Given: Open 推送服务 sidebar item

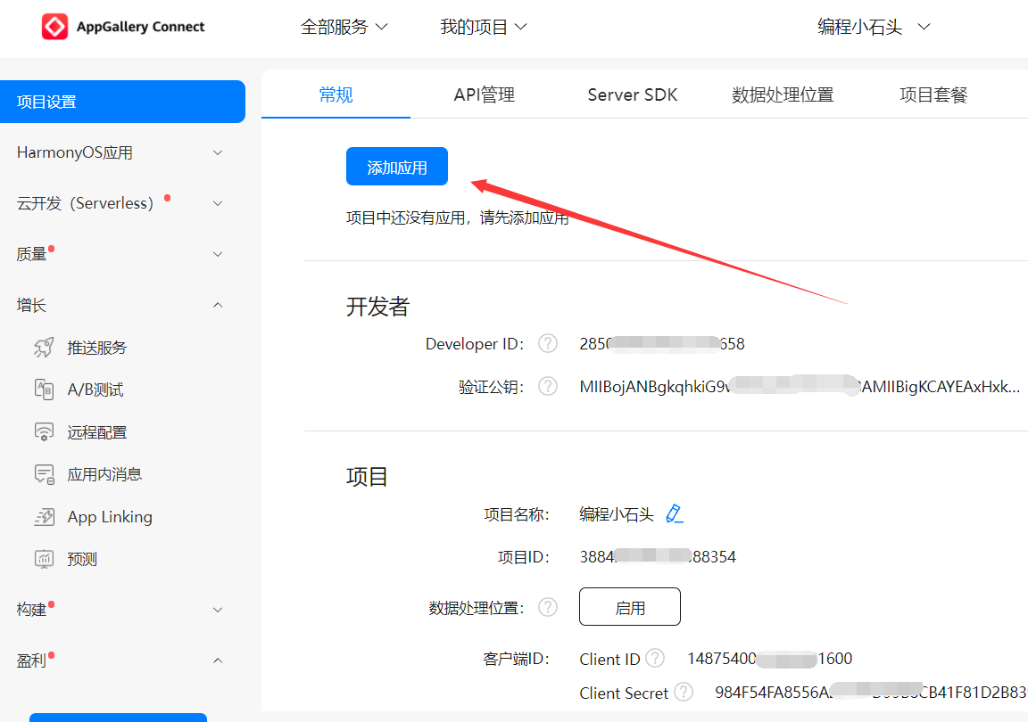Looking at the screenshot, I should tap(96, 348).
